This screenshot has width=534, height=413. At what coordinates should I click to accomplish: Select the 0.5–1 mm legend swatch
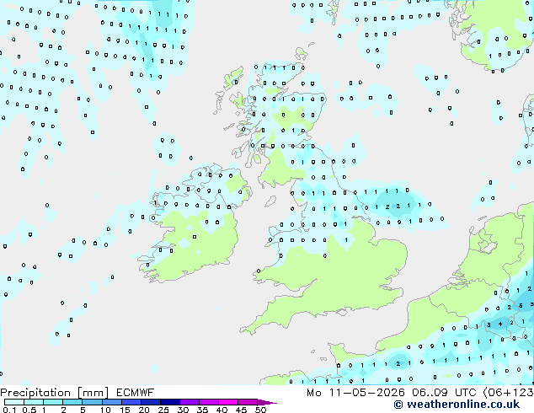(x=34, y=402)
